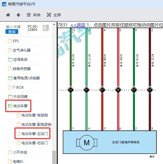Screen dimensions: 163x164
Task: Click the T-BOX file icon
Action: (x=10, y=87)
